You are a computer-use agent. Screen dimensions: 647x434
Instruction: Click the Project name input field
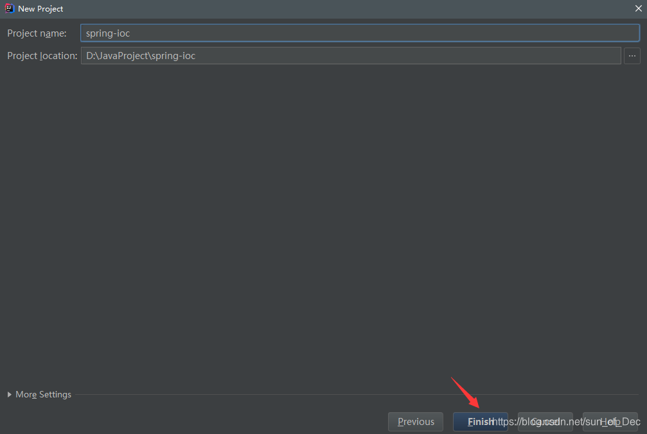click(x=360, y=33)
